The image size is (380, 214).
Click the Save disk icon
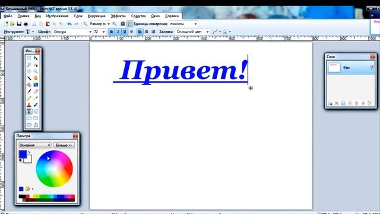(x=19, y=24)
